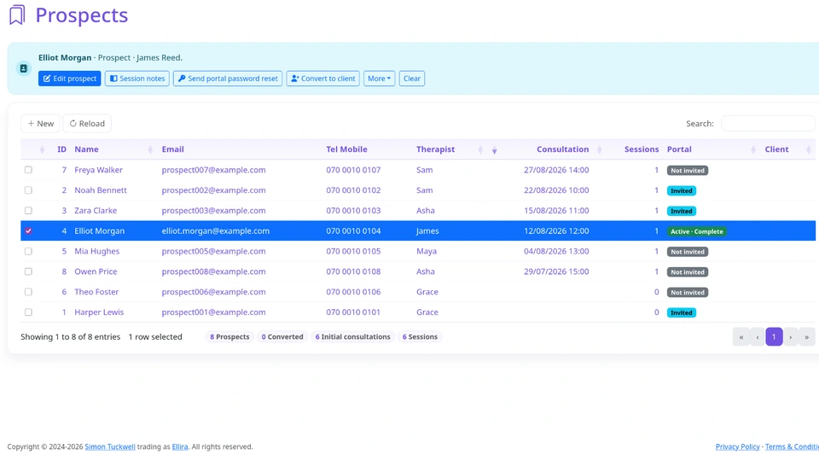Open Session notes
Image resolution: width=819 pixels, height=461 pixels.
(x=136, y=79)
